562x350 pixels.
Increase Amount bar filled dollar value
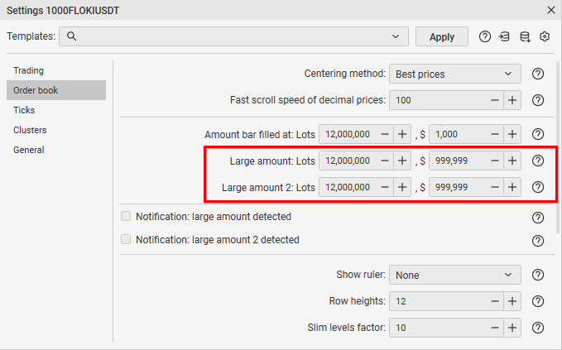tap(512, 134)
